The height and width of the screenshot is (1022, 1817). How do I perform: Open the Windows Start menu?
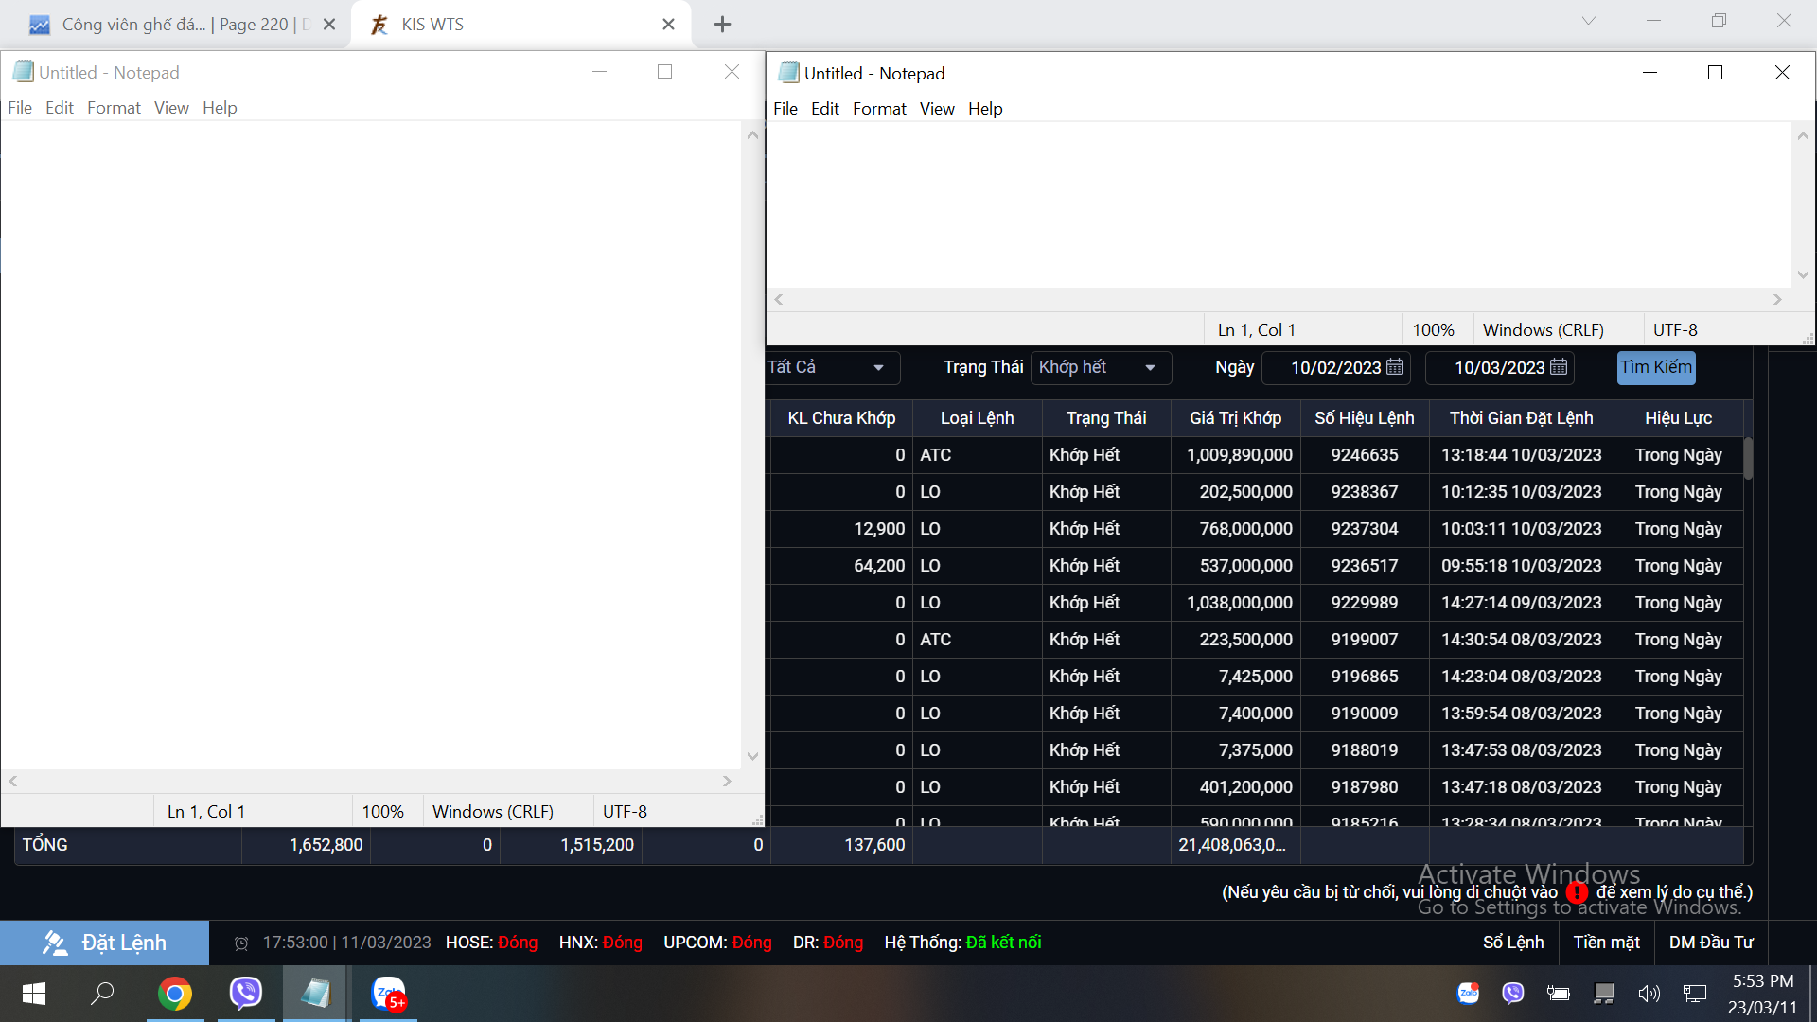pos(34,993)
